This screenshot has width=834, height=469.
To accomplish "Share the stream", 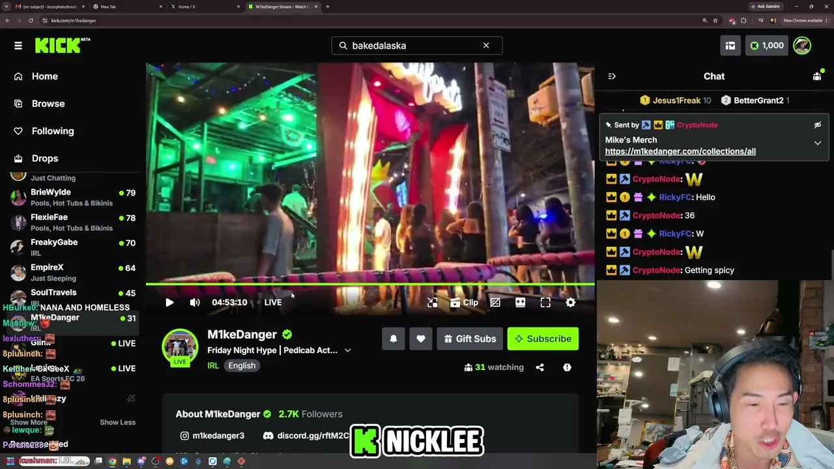I will pyautogui.click(x=539, y=367).
